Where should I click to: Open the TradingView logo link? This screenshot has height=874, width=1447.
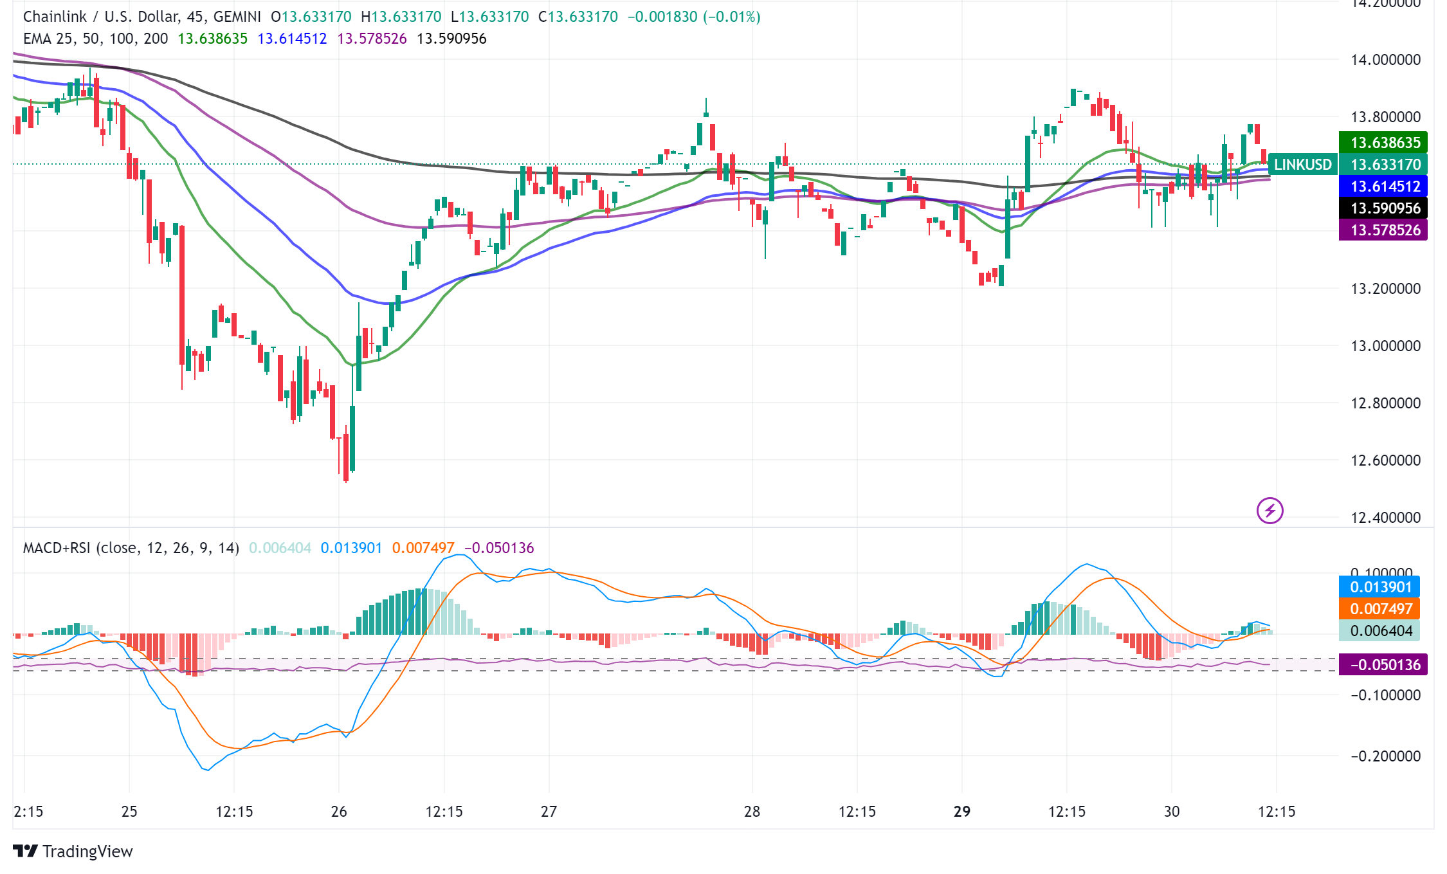point(73,851)
